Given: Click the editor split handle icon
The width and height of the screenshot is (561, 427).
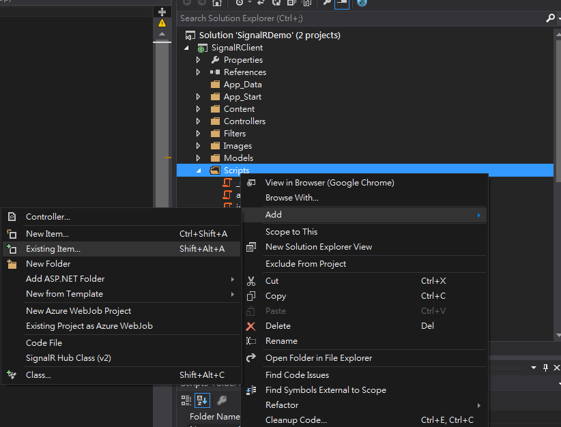Looking at the screenshot, I should click(x=162, y=12).
